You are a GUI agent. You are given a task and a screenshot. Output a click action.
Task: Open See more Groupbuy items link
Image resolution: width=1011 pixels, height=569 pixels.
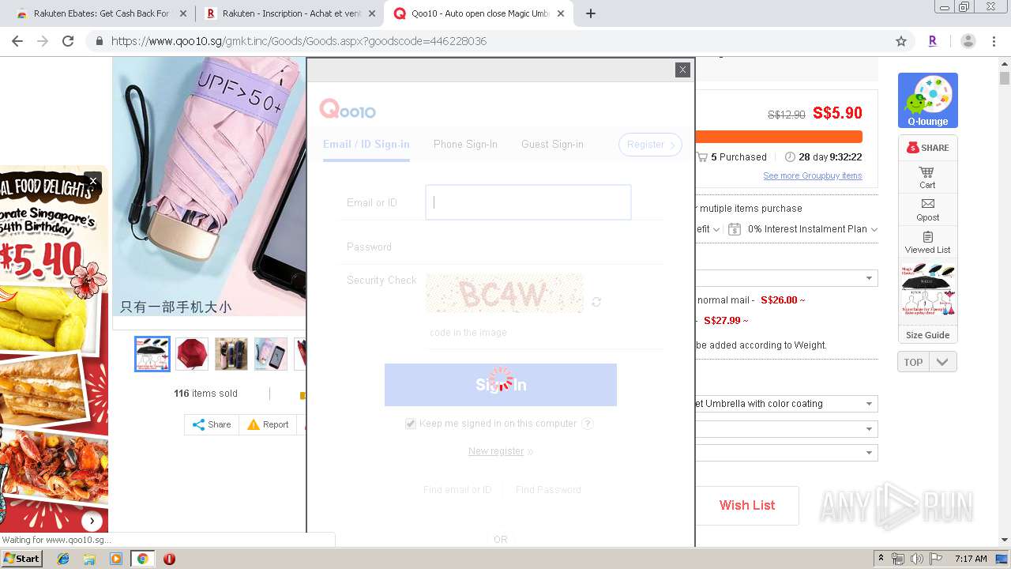812,175
